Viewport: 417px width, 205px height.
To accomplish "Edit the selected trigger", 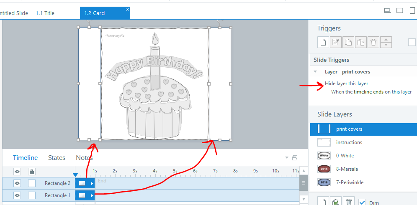I will (x=336, y=42).
